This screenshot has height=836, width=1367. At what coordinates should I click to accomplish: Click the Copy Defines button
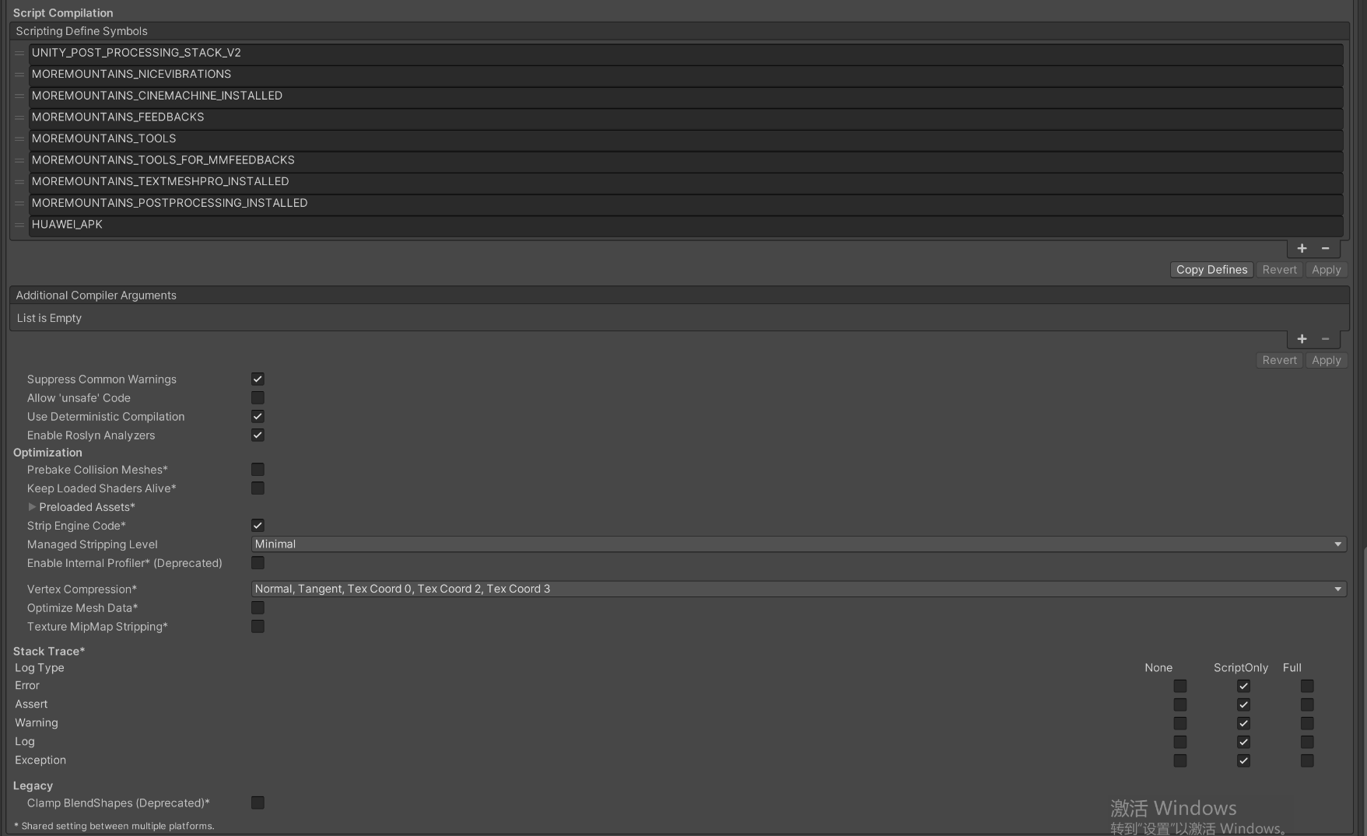[1211, 269]
